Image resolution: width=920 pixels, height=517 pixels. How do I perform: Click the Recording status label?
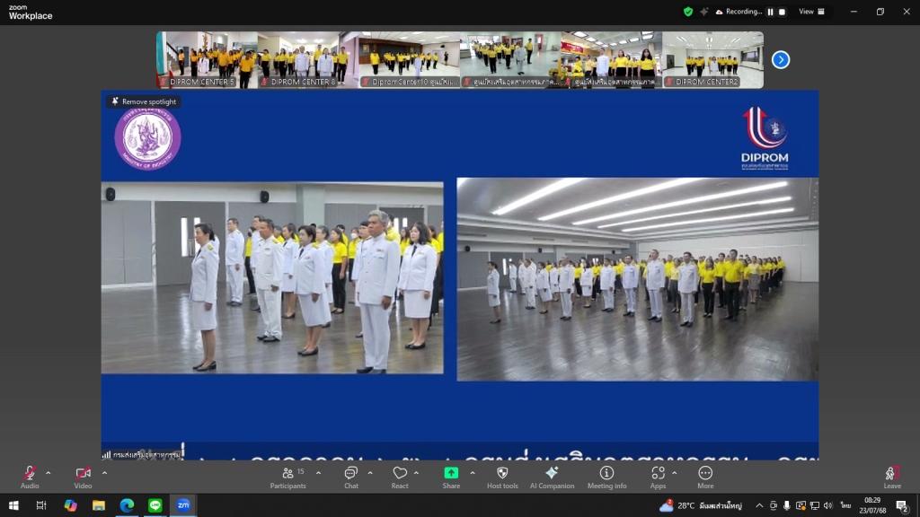[743, 12]
